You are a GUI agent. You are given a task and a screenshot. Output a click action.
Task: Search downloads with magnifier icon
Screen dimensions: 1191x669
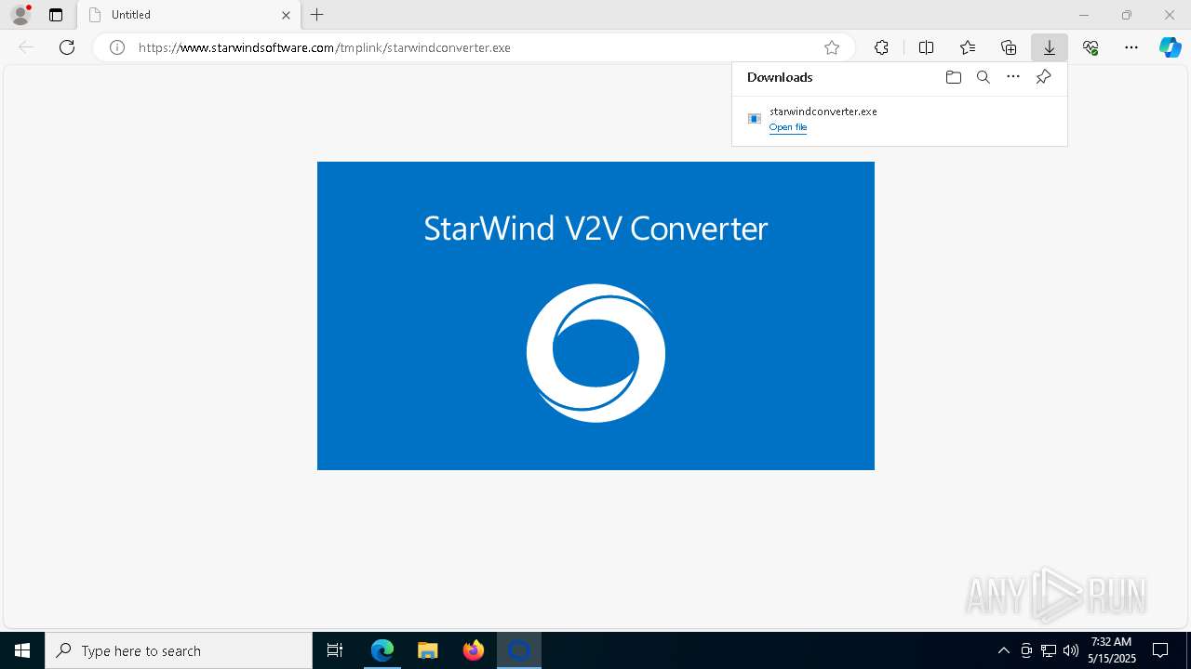pos(983,77)
